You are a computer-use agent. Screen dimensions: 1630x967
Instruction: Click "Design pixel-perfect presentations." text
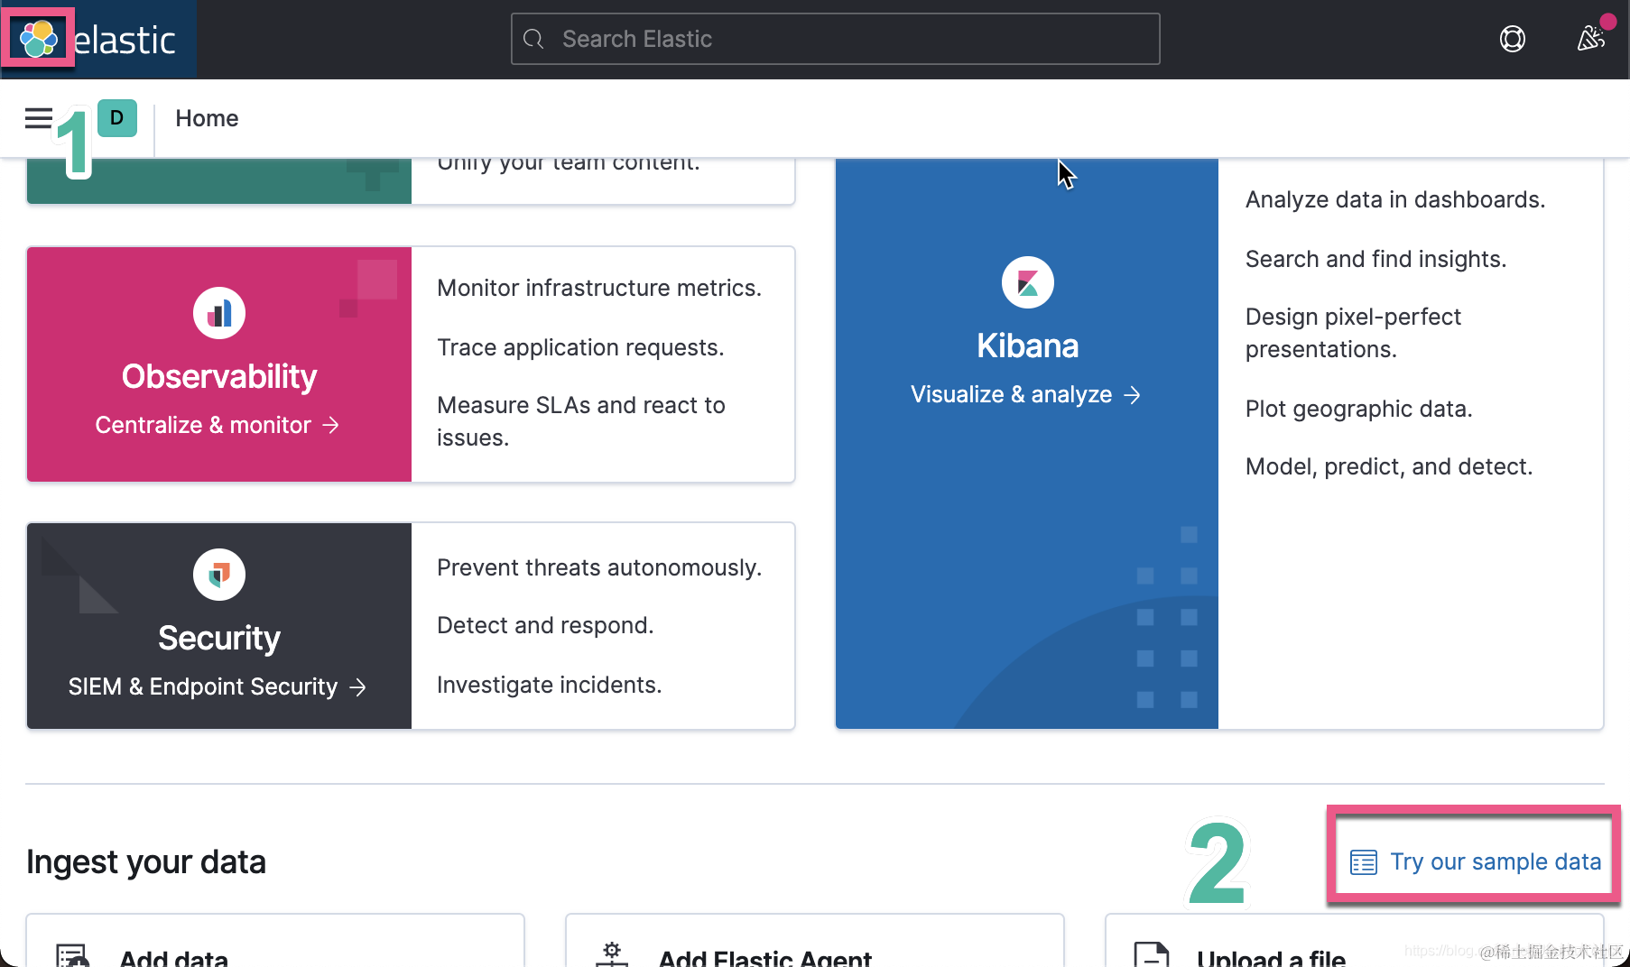tap(1353, 333)
